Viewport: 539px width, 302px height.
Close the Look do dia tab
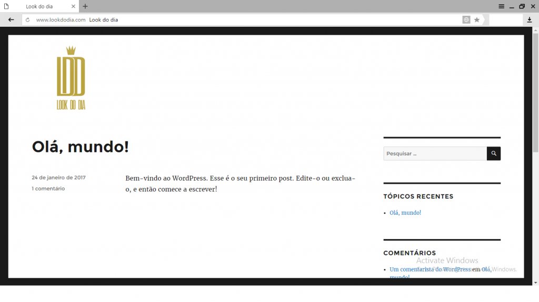point(73,6)
